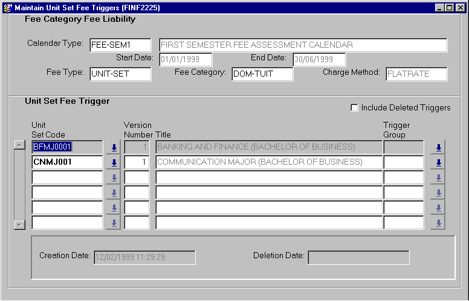Click trigger group field for CNMJ001 row
The width and height of the screenshot is (469, 301).
(403, 162)
